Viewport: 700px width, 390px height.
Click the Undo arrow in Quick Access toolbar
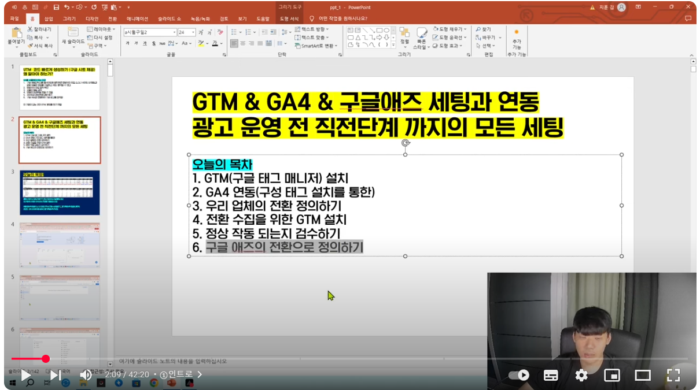(x=68, y=8)
